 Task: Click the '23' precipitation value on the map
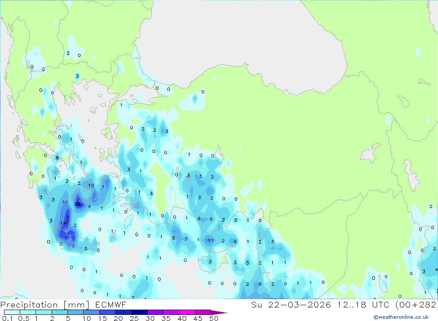tap(77, 204)
